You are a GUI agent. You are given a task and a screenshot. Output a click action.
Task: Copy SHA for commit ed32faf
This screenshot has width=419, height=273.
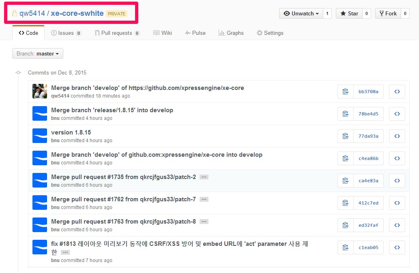coord(345,225)
